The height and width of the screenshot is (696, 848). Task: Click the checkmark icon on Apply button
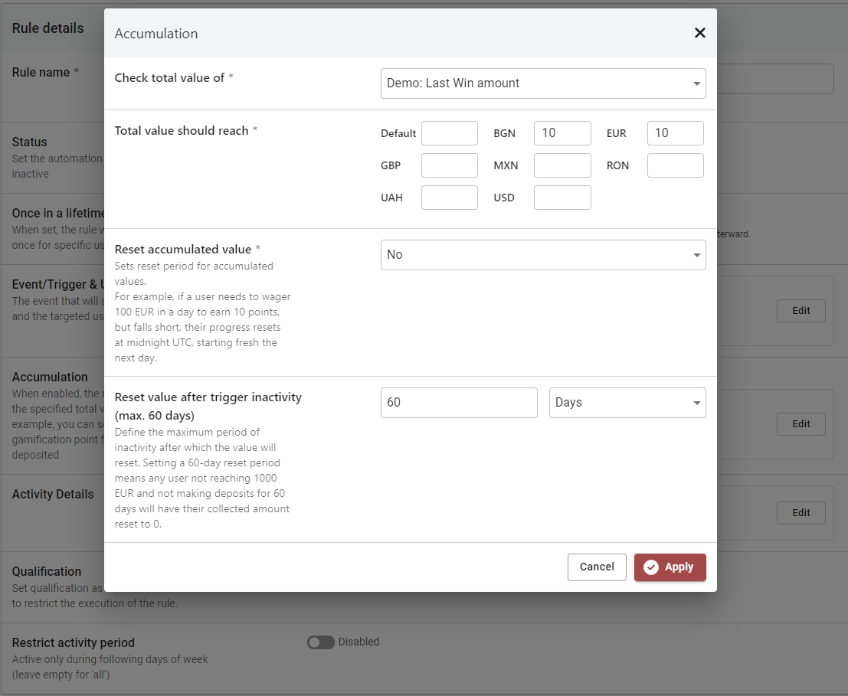[x=651, y=567]
